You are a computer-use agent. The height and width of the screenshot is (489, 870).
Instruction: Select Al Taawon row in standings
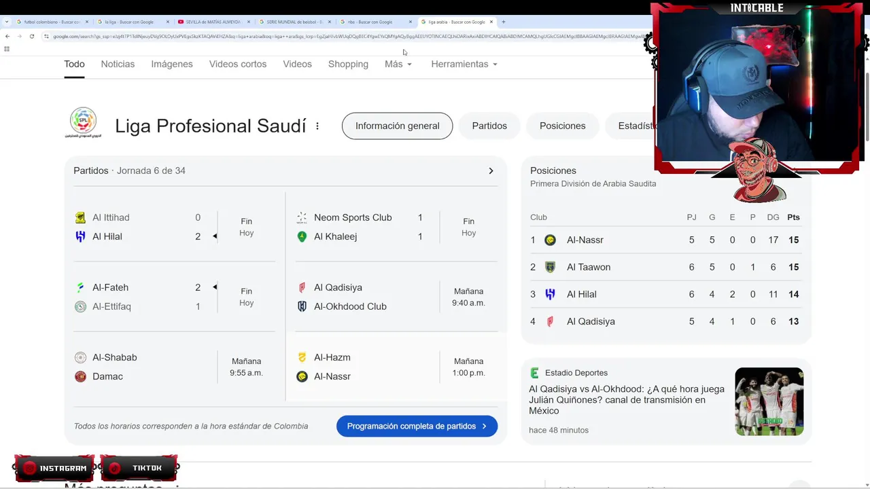tap(665, 267)
